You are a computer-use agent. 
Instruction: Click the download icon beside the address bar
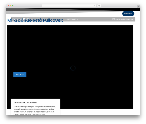point(99,6)
